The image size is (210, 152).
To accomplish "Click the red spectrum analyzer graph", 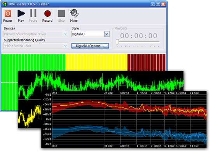I will click(129, 107).
